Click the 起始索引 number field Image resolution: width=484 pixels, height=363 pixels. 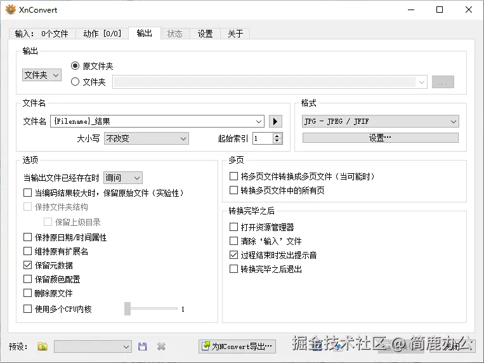263,138
